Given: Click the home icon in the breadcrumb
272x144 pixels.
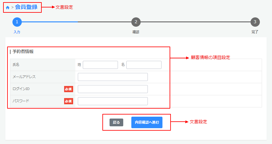Looking at the screenshot, I should 8,7.
